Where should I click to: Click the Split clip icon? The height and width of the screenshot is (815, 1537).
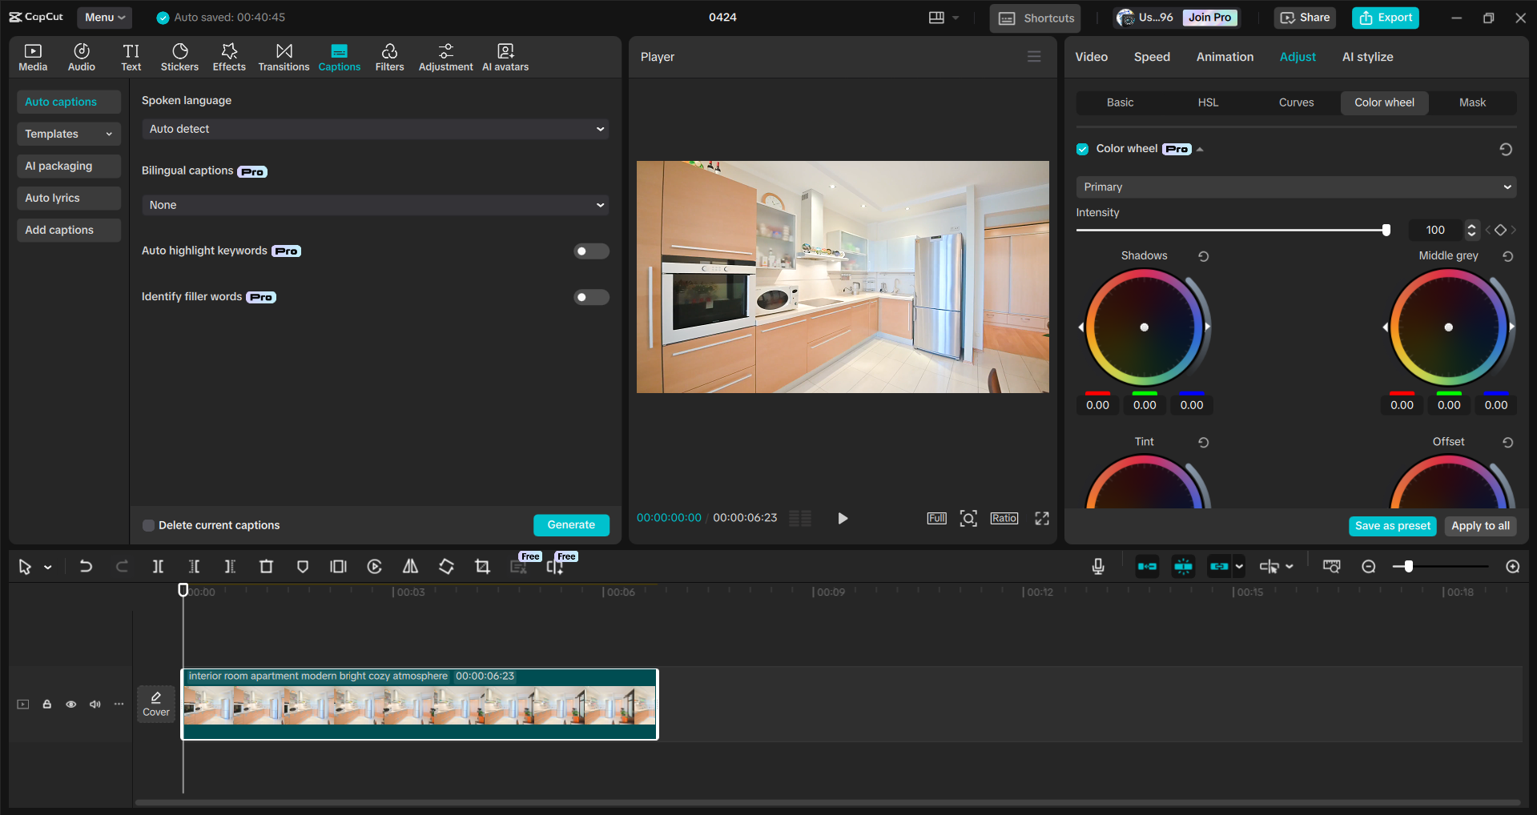pyautogui.click(x=158, y=566)
